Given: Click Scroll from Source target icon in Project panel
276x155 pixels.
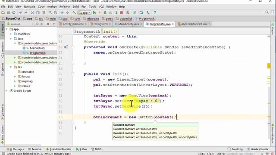Looking at the screenshot, I should click(37, 24).
